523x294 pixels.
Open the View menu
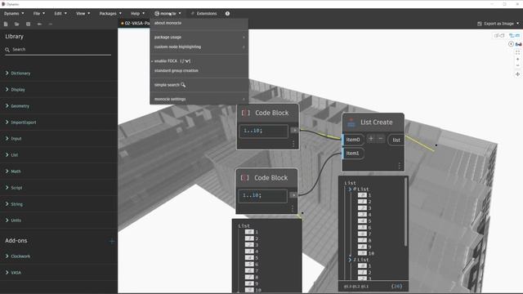coord(83,13)
